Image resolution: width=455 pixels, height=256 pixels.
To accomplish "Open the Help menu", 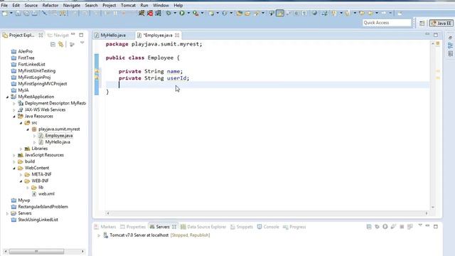I will [x=178, y=5].
